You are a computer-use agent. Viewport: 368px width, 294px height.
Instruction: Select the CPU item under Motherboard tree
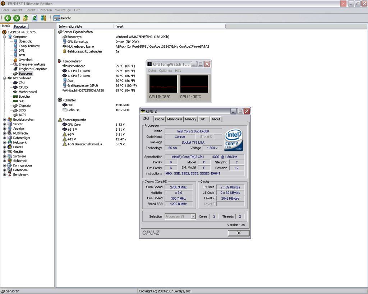(x=22, y=83)
